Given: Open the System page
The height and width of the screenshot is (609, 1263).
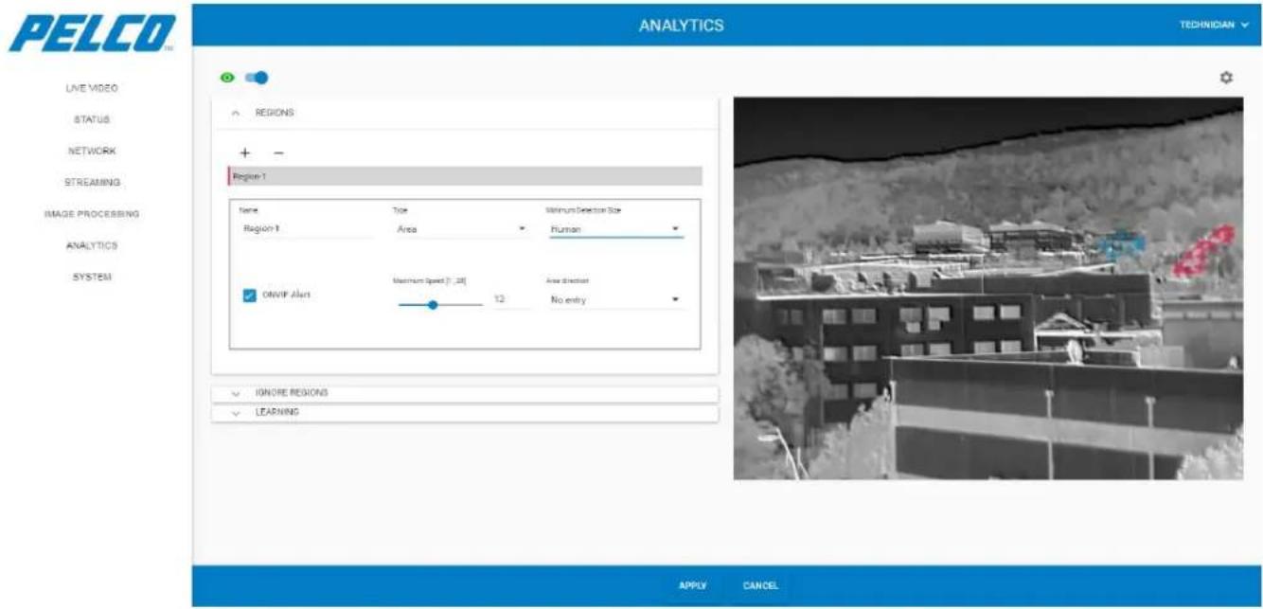Looking at the screenshot, I should pyautogui.click(x=92, y=277).
